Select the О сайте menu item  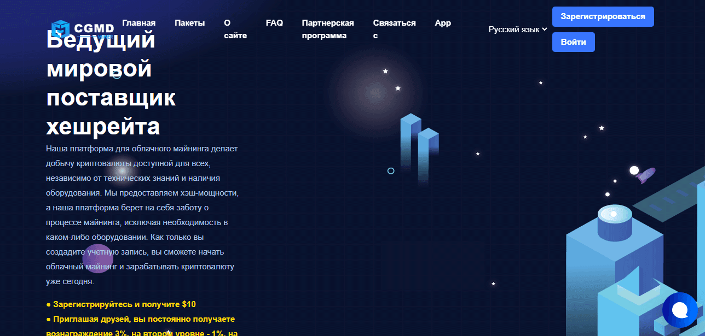[x=235, y=30]
